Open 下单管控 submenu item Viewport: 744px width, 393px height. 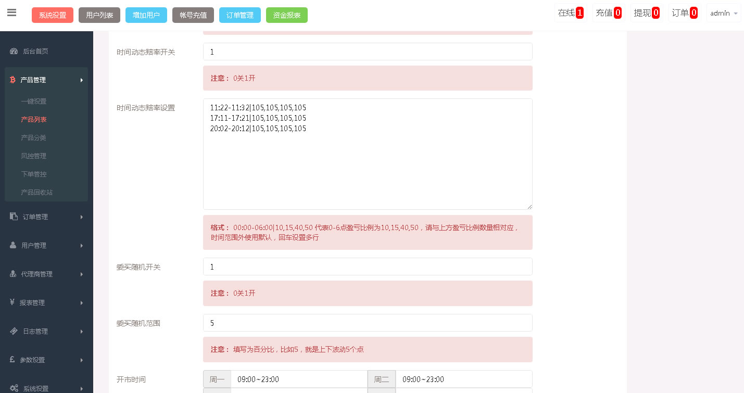[34, 174]
